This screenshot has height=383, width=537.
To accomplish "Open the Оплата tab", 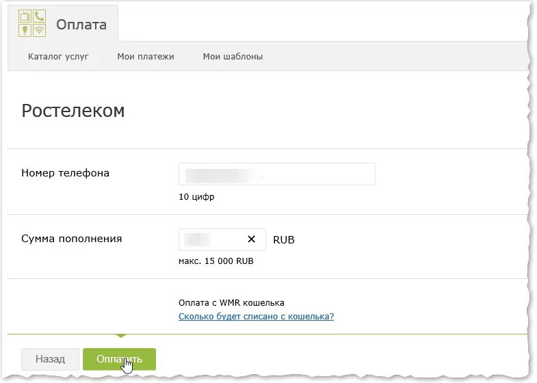I will pos(64,24).
